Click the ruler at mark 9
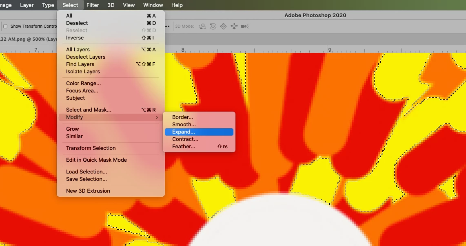 coord(329,50)
